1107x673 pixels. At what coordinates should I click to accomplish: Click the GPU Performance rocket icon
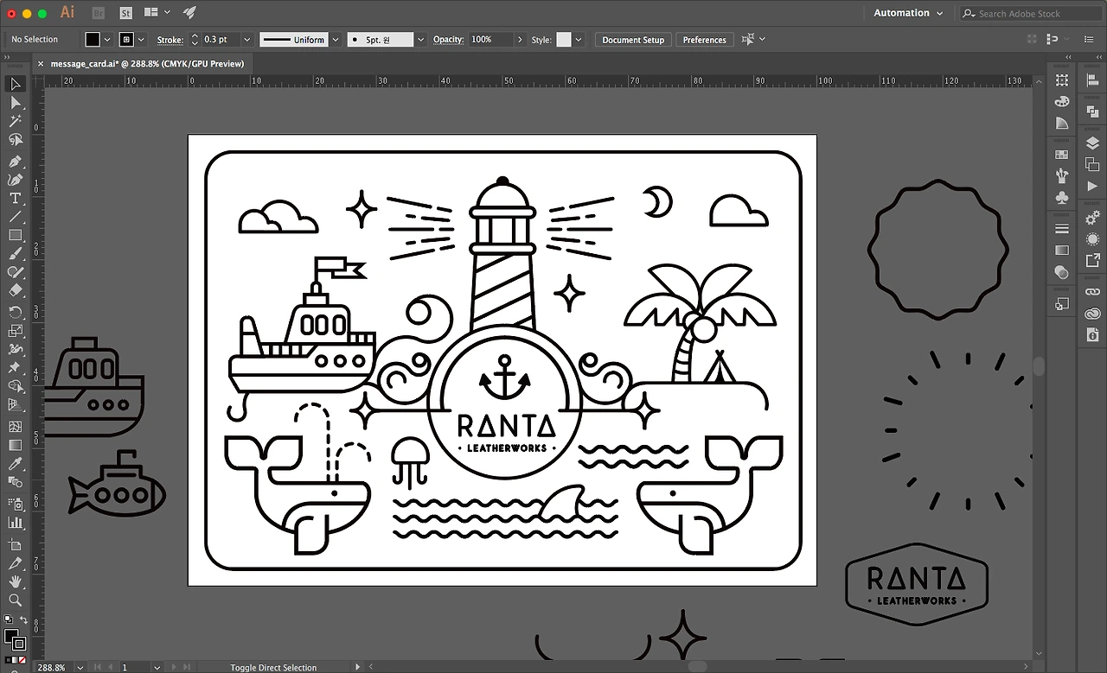[x=189, y=13]
